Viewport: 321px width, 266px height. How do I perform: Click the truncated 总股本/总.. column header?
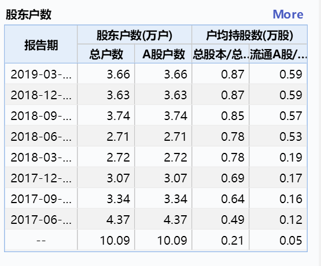click(x=220, y=54)
